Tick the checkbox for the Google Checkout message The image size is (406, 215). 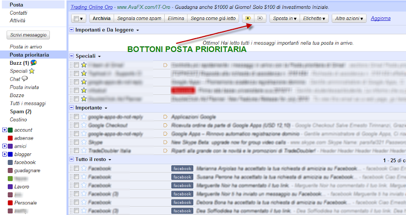click(x=76, y=125)
